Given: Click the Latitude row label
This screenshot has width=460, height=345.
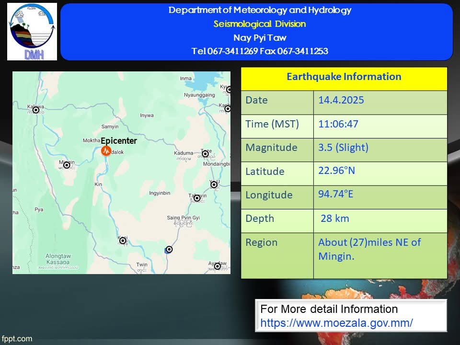Looking at the screenshot, I should point(265,172).
